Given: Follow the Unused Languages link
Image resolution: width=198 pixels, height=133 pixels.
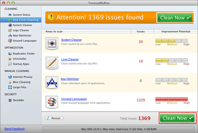Looking at the screenshot, I should coord(74,99).
